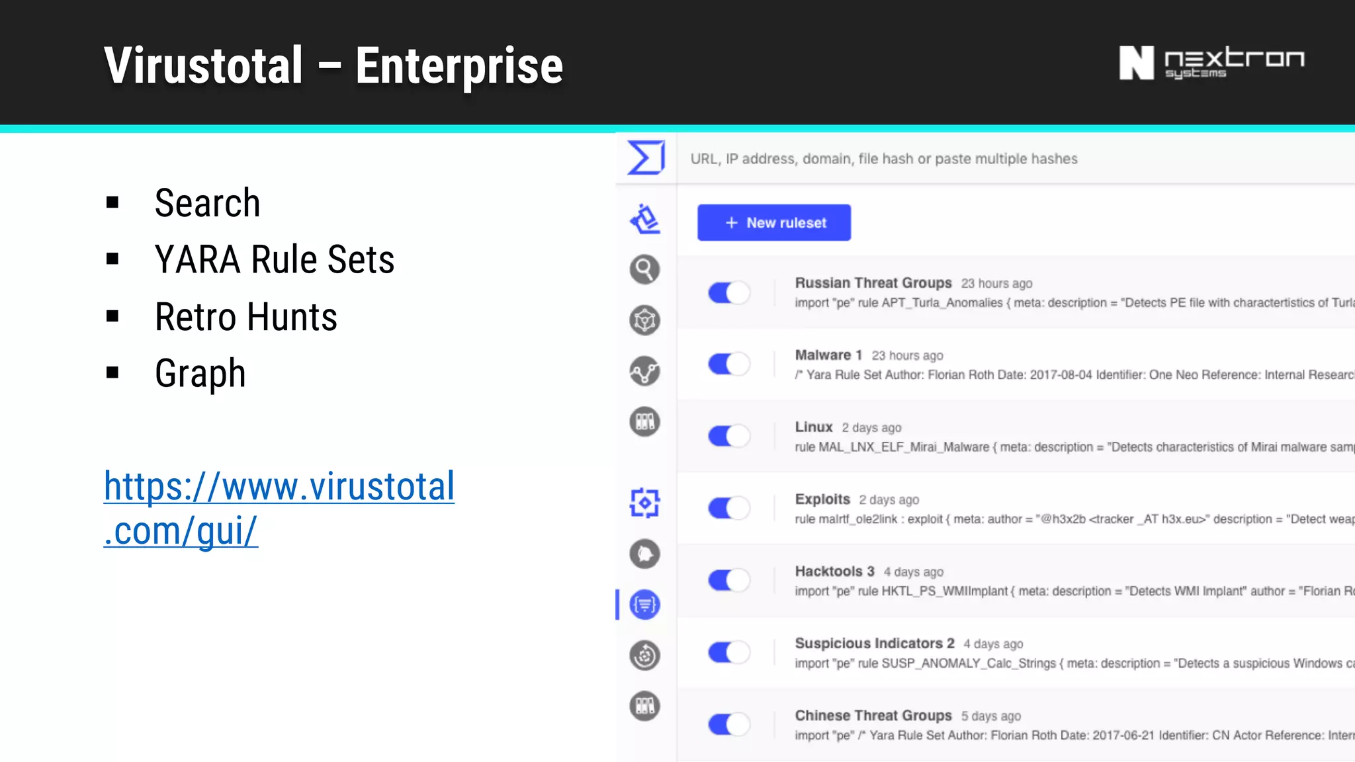The height and width of the screenshot is (762, 1355).
Task: Click the Graph bullet on the slide
Action: (x=200, y=374)
